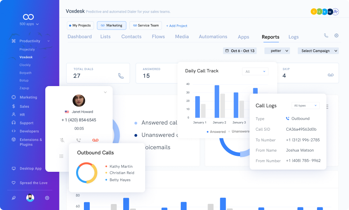Image resolution: width=349 pixels, height=210 pixels.
Task: Switch to the Contacts tab
Action: click(131, 37)
